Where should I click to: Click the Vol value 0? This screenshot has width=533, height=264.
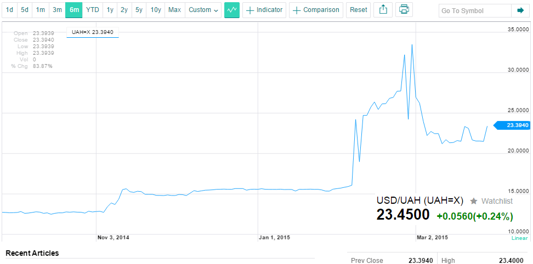(x=35, y=59)
